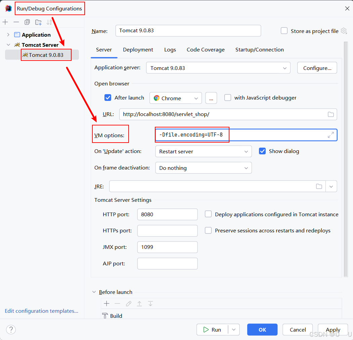Edit Before launch task with pencil

129,304
